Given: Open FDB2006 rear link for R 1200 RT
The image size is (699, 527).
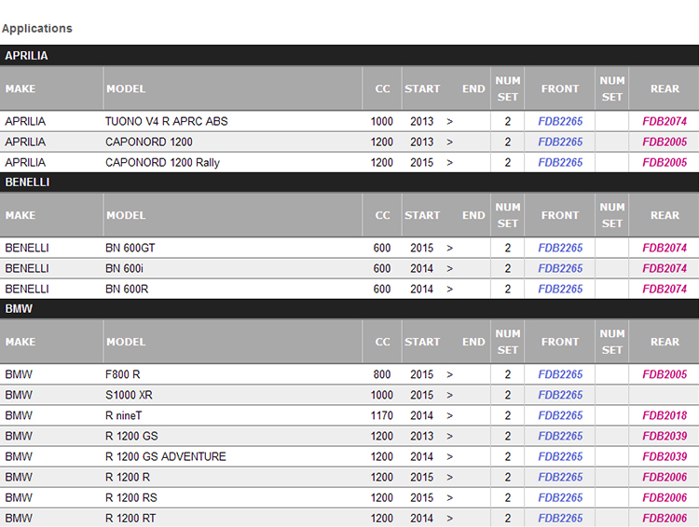Looking at the screenshot, I should [x=665, y=518].
